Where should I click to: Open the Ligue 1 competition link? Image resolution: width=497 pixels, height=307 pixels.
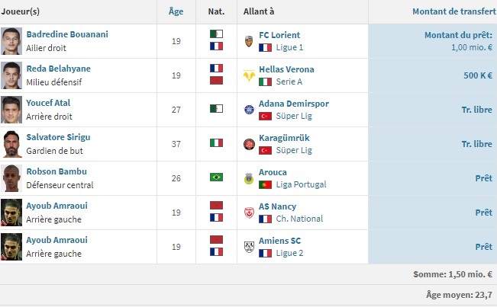290,47
